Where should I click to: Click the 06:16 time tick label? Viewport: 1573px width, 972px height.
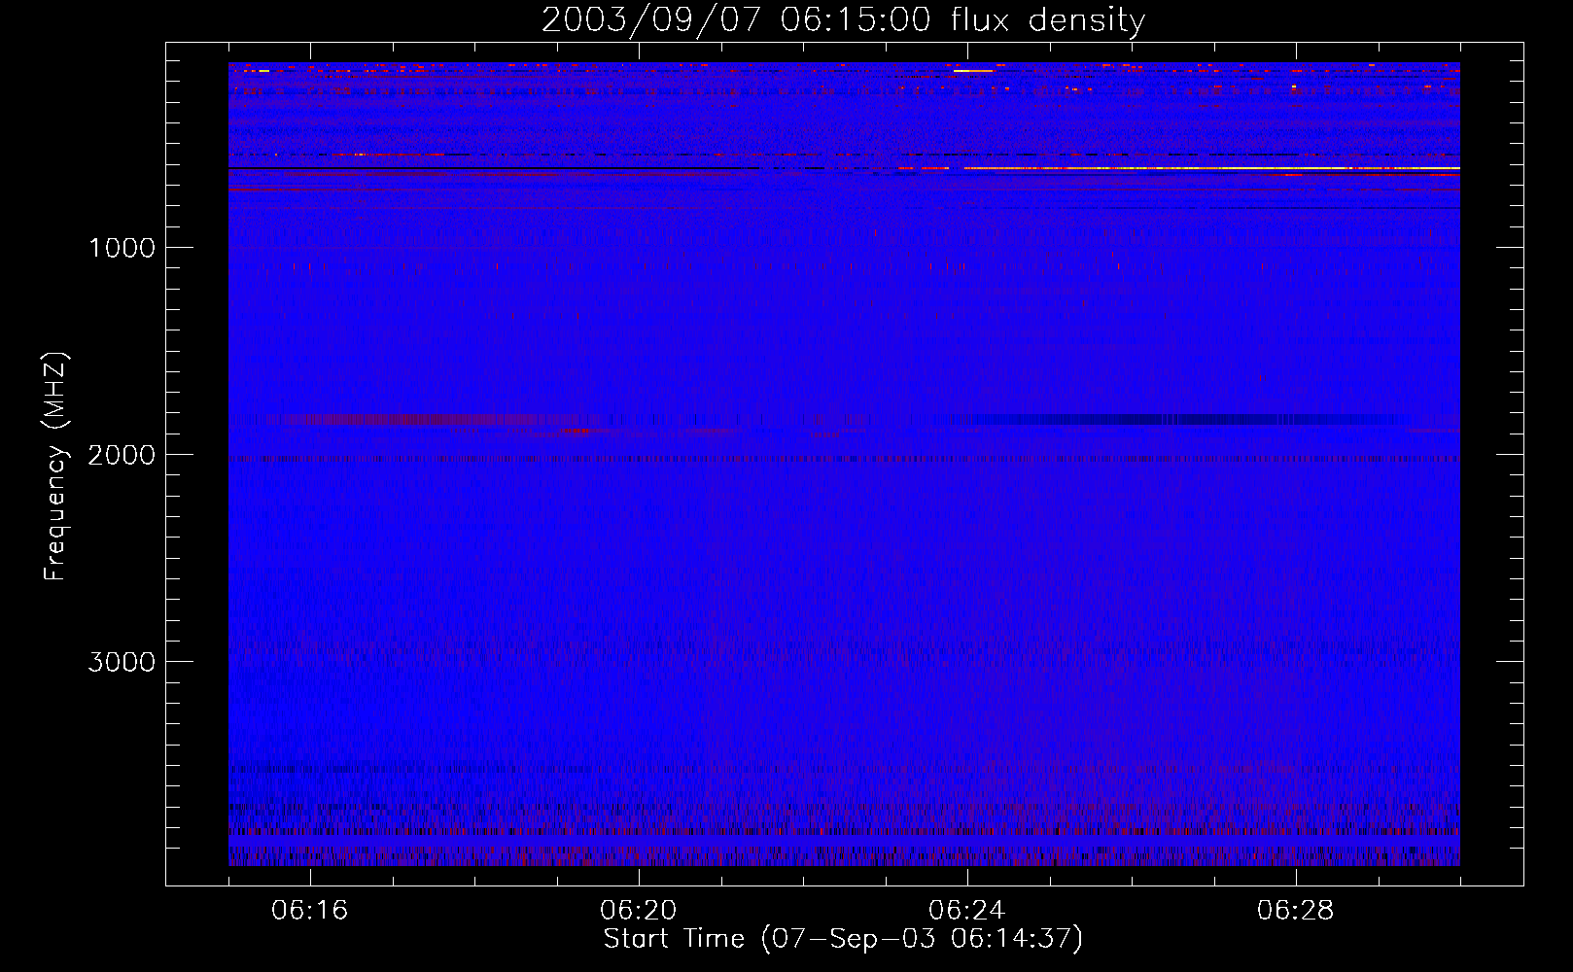(310, 911)
